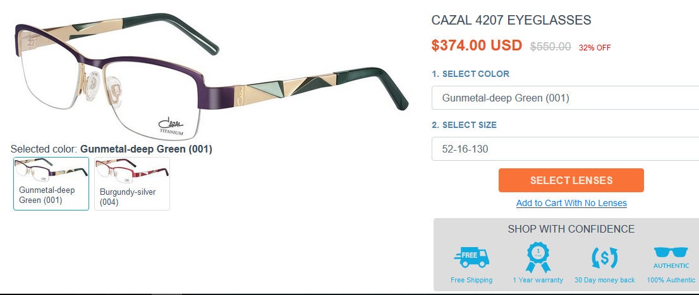The width and height of the screenshot is (699, 295).
Task: Click the 1 Year warranty ribbon icon
Action: tap(538, 258)
